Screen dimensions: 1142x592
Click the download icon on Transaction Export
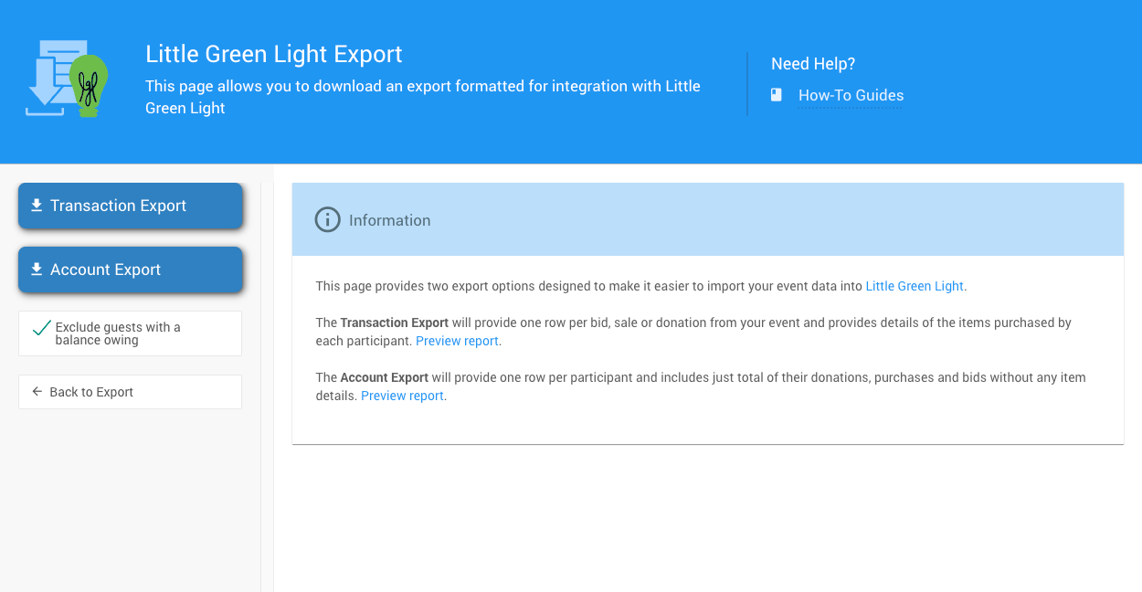37,206
